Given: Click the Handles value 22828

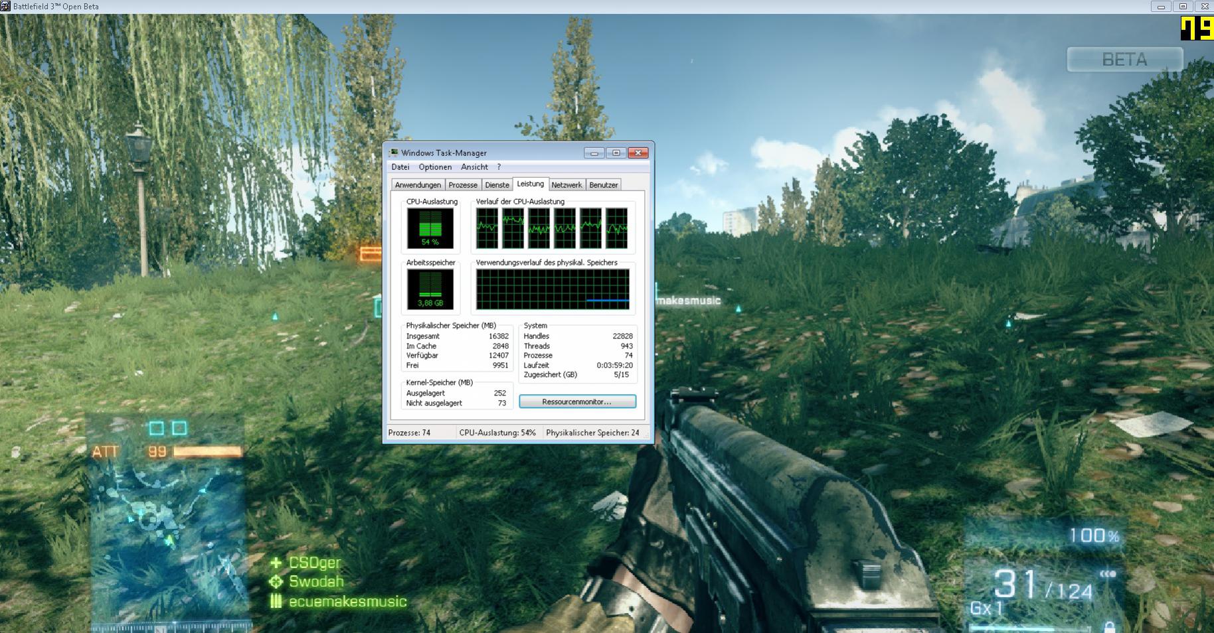Looking at the screenshot, I should [622, 336].
